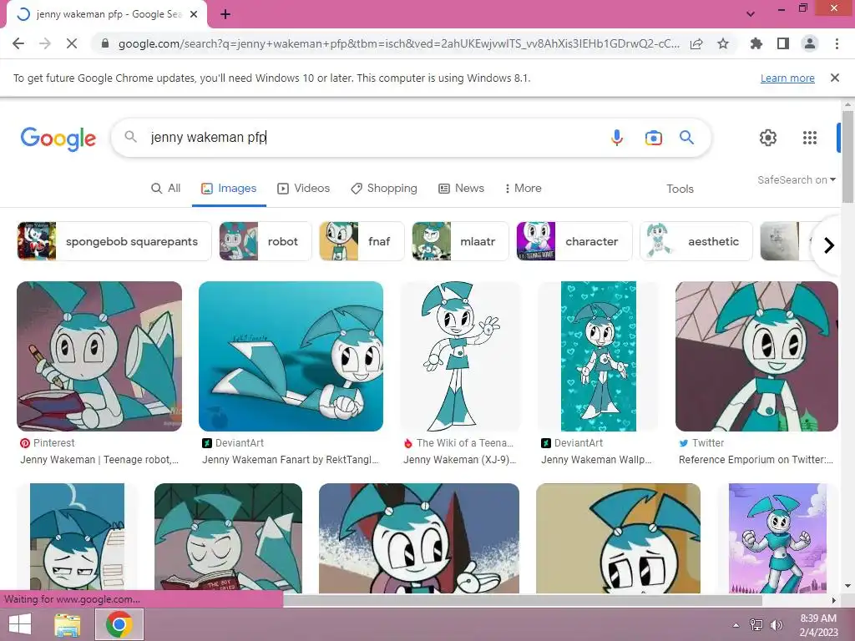Go to the Google homepage logo
Image resolution: width=855 pixels, height=641 pixels.
(58, 139)
